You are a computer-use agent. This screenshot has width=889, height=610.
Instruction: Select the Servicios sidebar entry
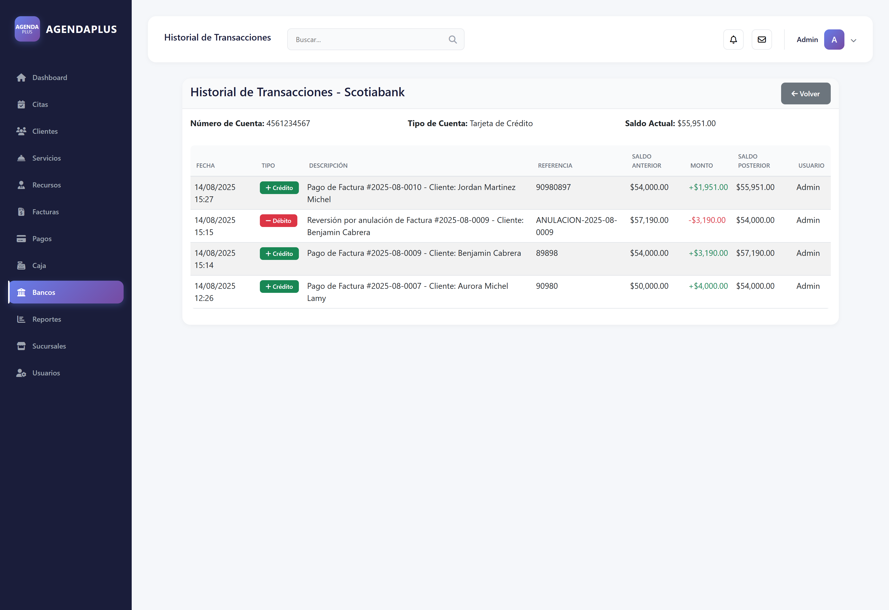[46, 158]
